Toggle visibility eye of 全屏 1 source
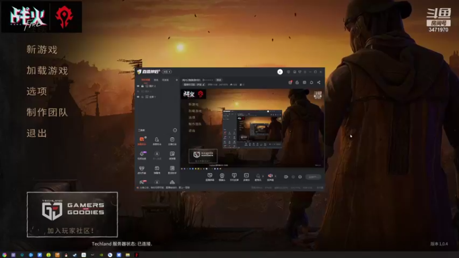 coord(138,97)
